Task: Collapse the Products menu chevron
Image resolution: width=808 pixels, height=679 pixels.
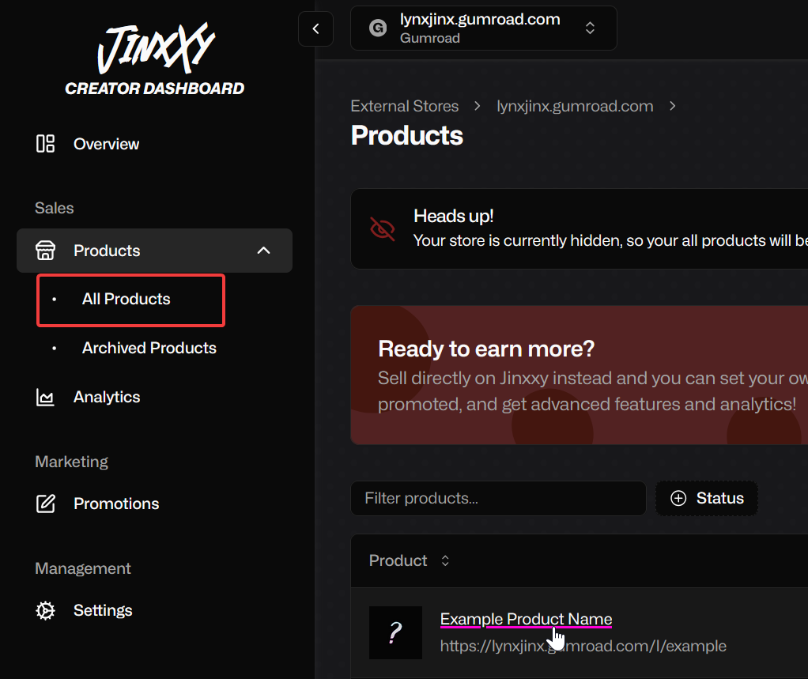Action: tap(264, 251)
